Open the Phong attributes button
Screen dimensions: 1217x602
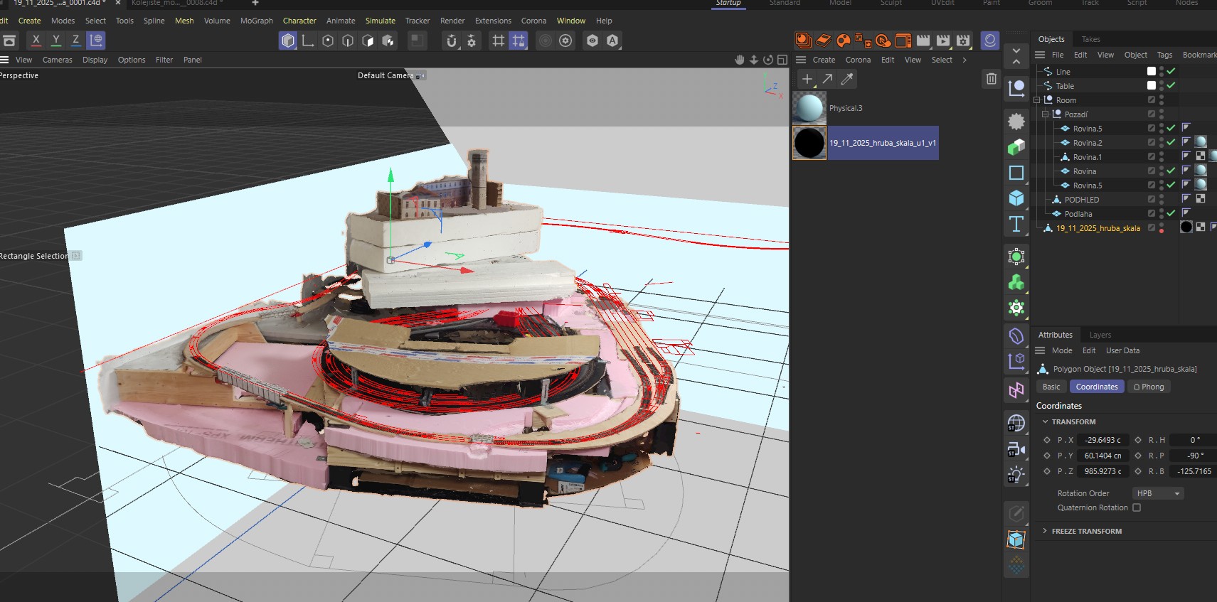click(x=1149, y=387)
